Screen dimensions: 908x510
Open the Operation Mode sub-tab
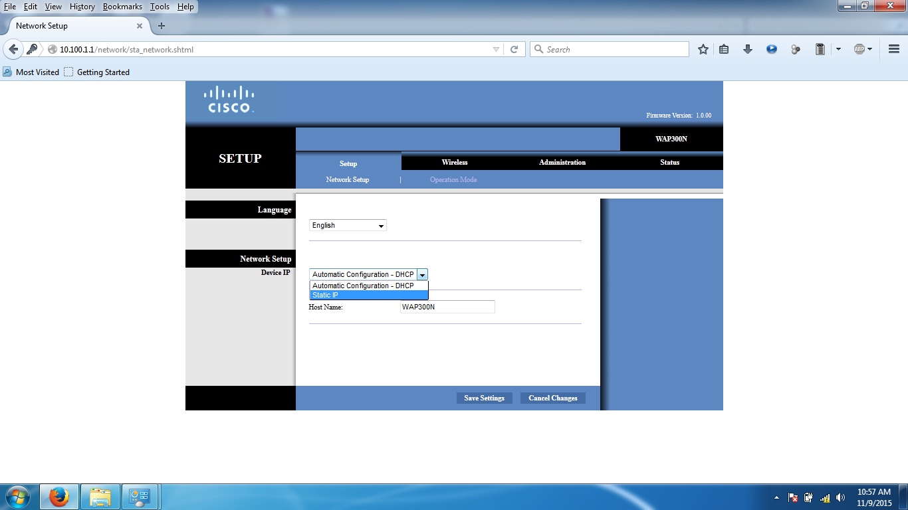click(x=453, y=180)
